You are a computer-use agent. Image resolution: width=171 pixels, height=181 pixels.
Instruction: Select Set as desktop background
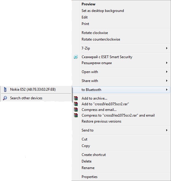(103, 11)
